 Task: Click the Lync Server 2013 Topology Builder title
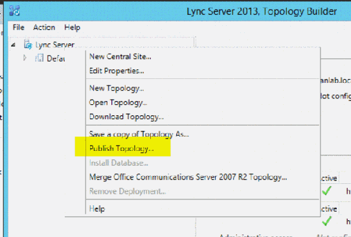262,11
